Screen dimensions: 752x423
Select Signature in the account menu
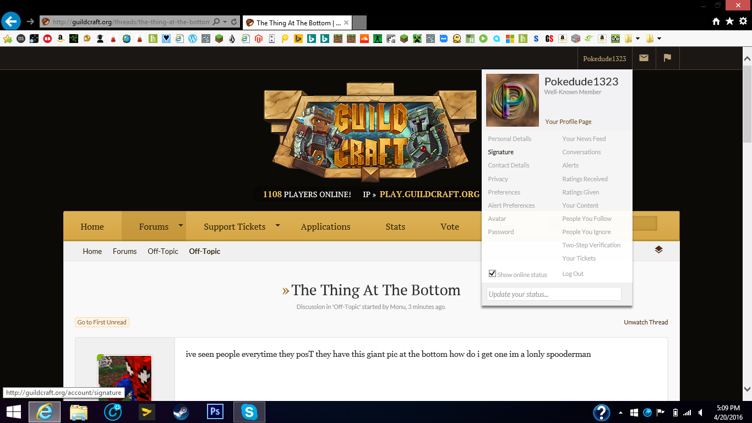[500, 152]
